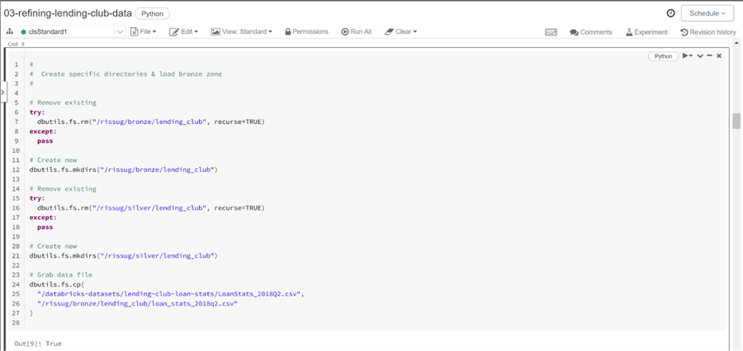Open cell actions chevron menu
Viewport: 743px width, 351px height.
click(x=700, y=56)
